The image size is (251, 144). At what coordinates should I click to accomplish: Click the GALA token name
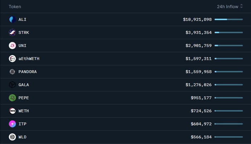(24, 85)
